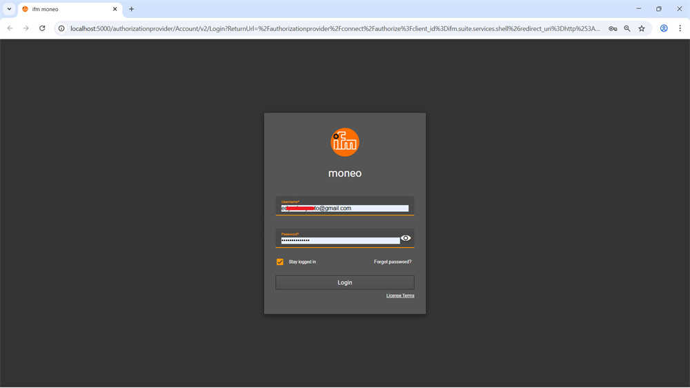Bookmark this page with the star icon

click(642, 28)
